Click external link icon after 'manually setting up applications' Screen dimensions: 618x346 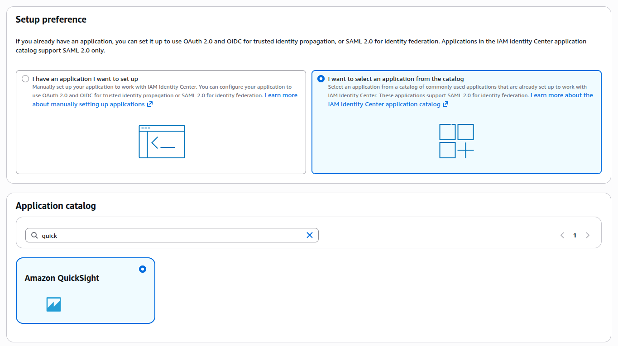pos(150,104)
